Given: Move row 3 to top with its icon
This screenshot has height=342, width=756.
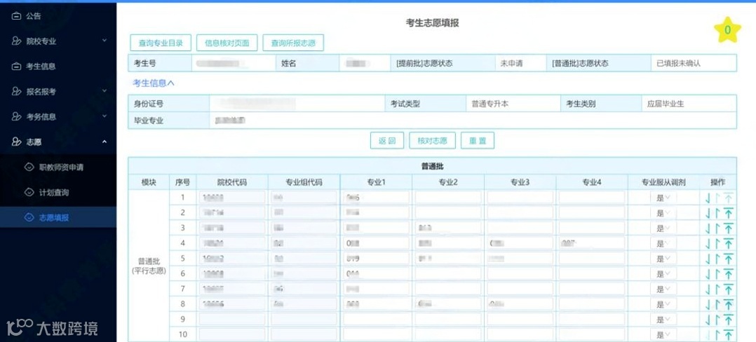Looking at the screenshot, I should (728, 228).
